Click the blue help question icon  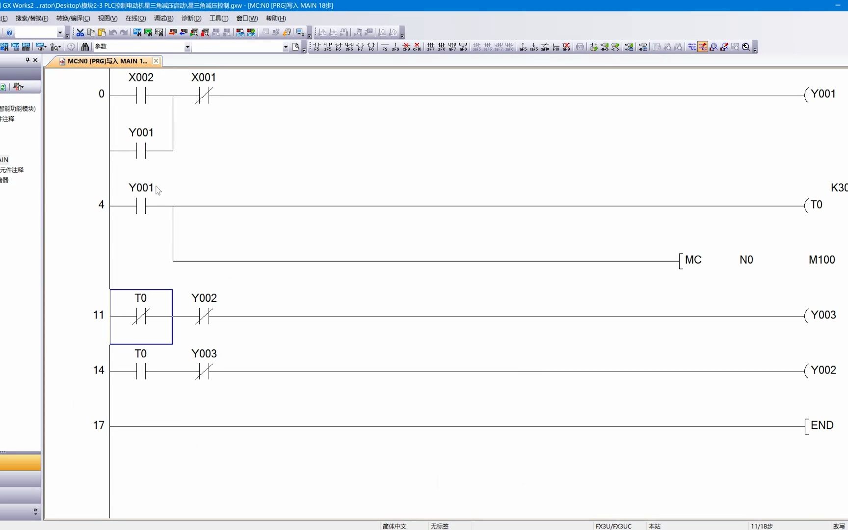(9, 32)
